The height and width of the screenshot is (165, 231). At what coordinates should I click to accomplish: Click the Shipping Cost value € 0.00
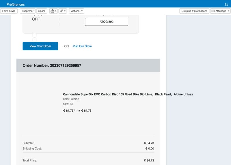point(150,148)
